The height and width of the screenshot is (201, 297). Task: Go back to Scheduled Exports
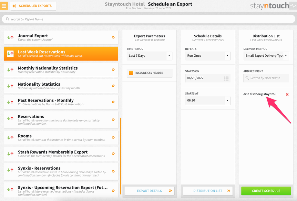(33, 6)
